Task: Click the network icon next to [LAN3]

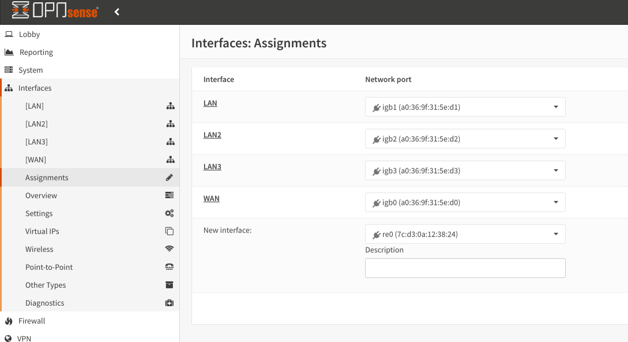Action: point(170,141)
